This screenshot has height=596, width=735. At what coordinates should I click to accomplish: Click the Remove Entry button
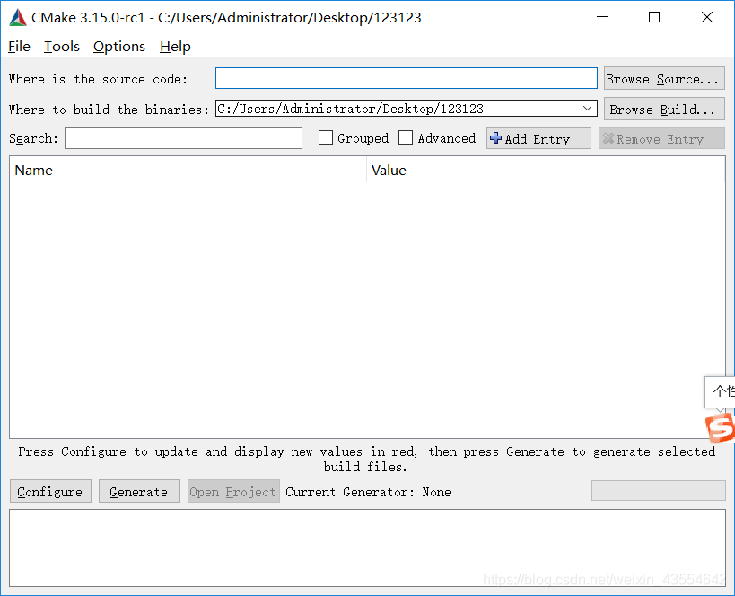pos(661,138)
